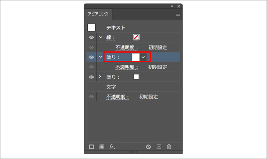Image resolution: width=267 pixels, height=159 pixels.
Task: Open dropdown arrow beside highlighted fill swatch
Action: 144,57
